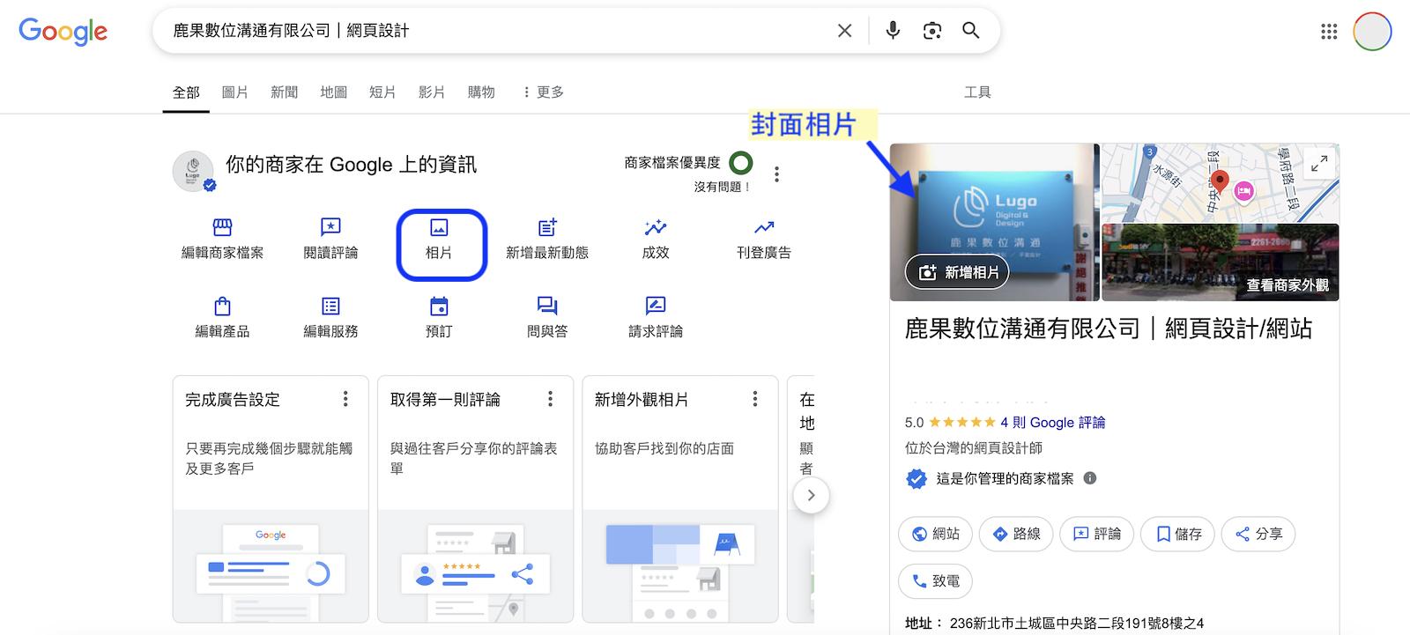Open 閱讀評論 shortcut

pyautogui.click(x=330, y=240)
